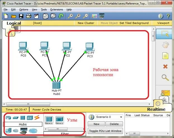
Task: Open the drawing palette icon
Action: point(94,16)
